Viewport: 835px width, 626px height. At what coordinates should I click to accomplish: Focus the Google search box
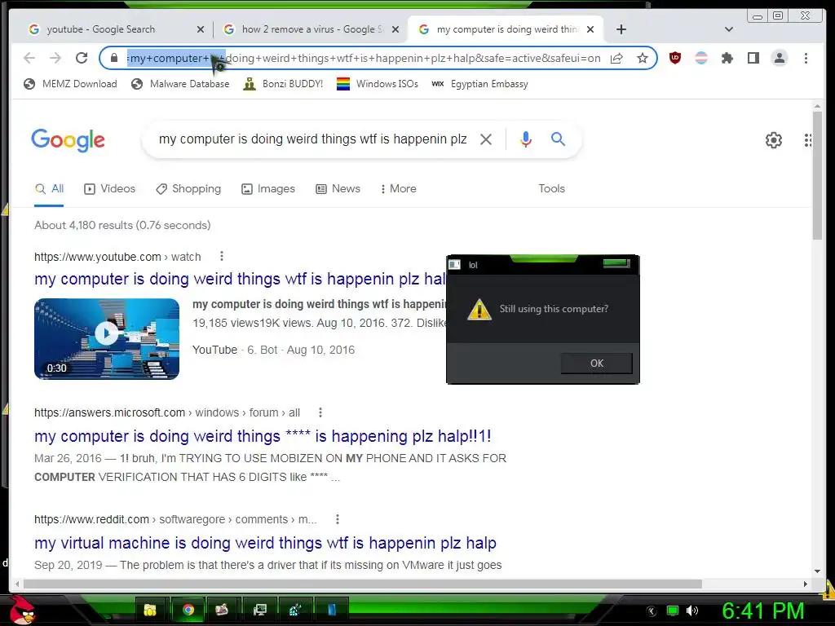[313, 139]
